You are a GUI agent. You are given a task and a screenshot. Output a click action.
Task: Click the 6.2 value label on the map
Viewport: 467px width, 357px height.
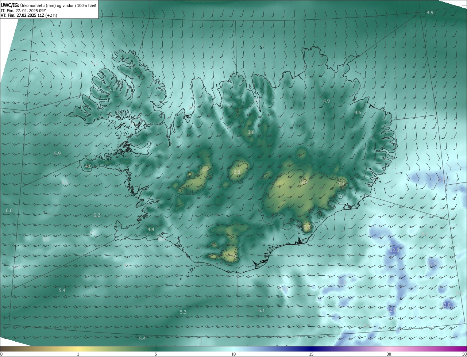click(97, 215)
